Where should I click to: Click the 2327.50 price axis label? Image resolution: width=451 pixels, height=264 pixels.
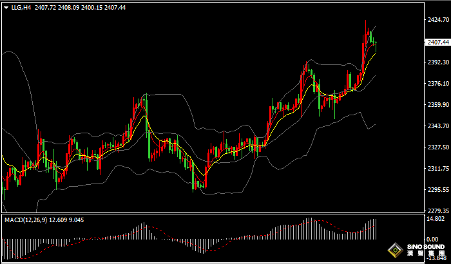pyautogui.click(x=437, y=147)
